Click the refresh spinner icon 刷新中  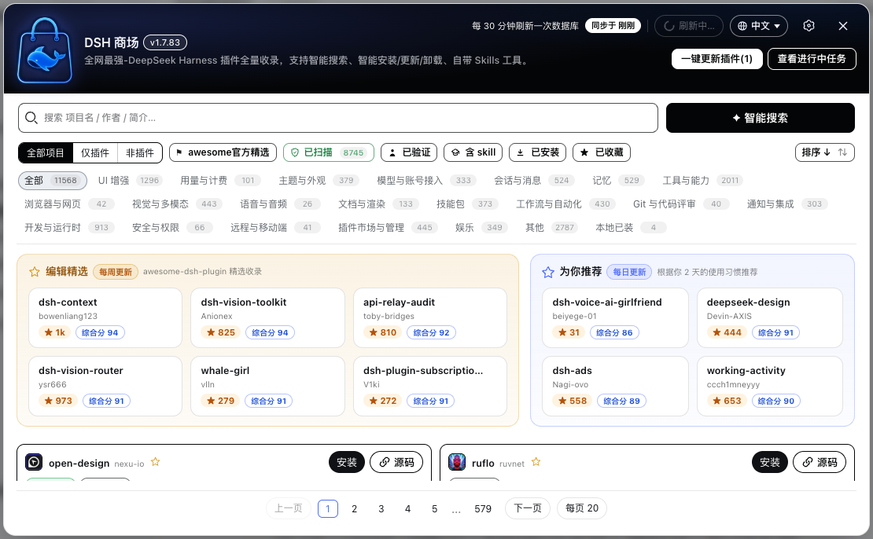pyautogui.click(x=669, y=26)
